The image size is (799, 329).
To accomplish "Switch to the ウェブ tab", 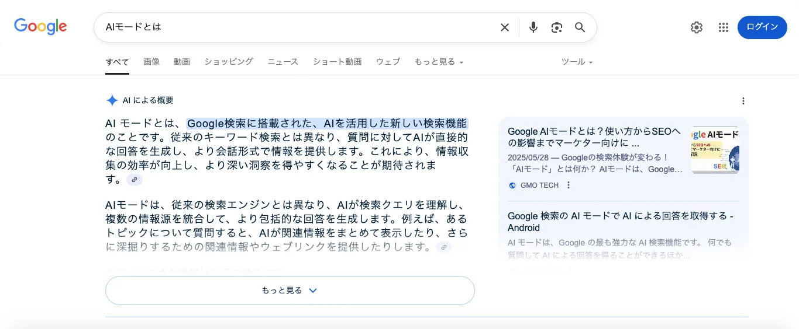I will [388, 62].
